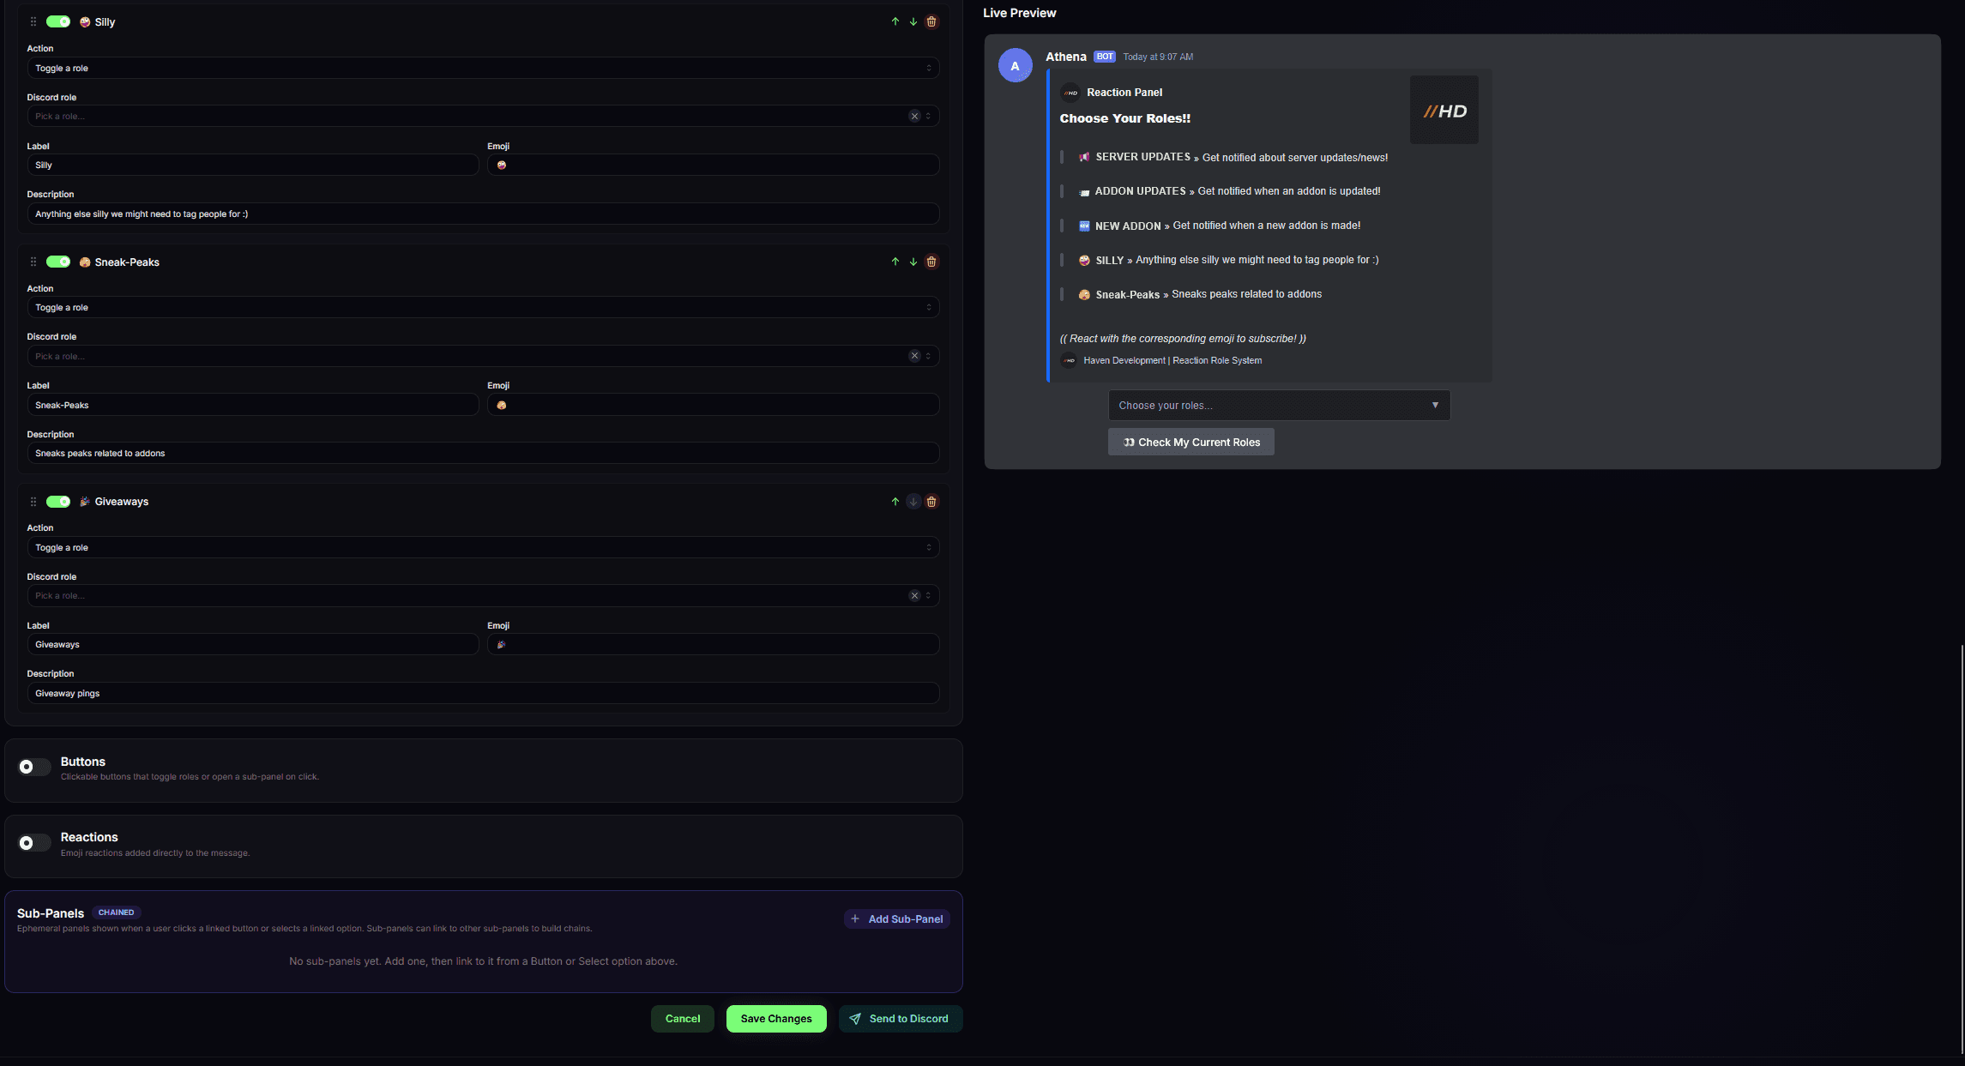Edit the Giveaways emoji field
The image size is (1965, 1066).
tap(713, 644)
